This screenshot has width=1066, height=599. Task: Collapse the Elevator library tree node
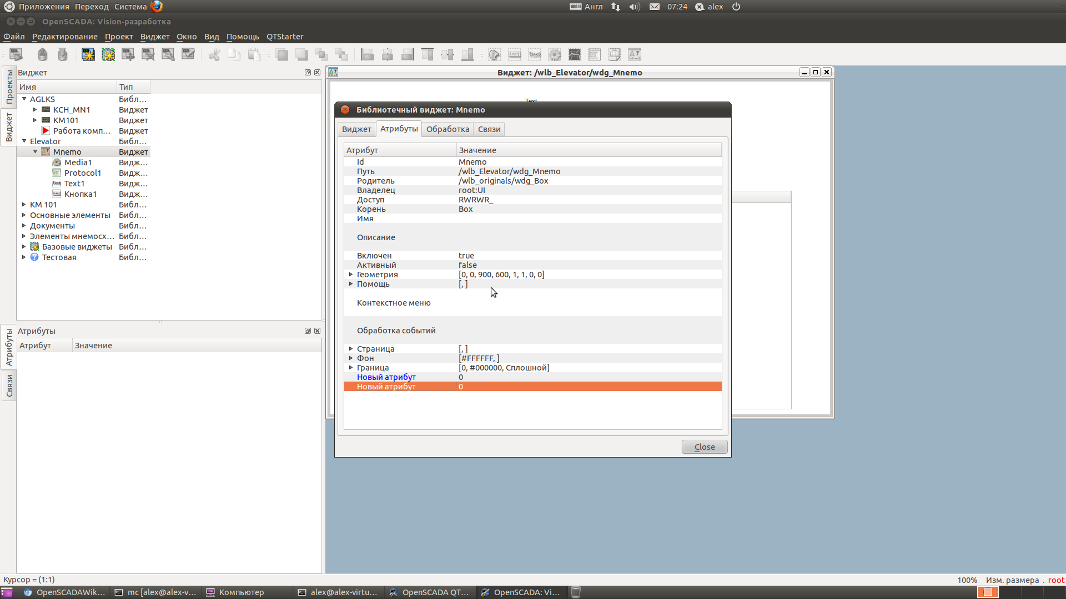(x=24, y=141)
